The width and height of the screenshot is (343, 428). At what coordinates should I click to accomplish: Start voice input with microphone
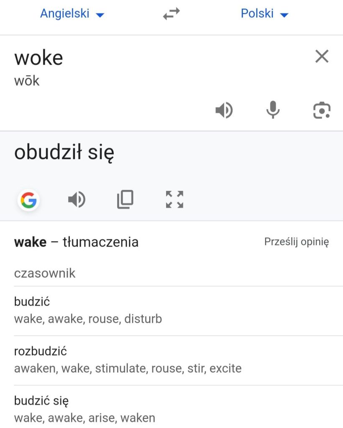click(x=273, y=110)
